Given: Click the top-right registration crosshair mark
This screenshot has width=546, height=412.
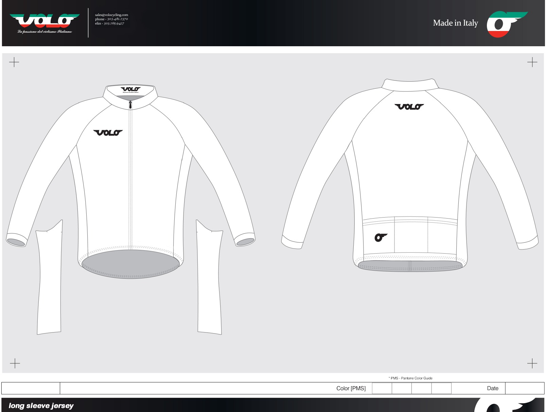Looking at the screenshot, I should click(532, 62).
